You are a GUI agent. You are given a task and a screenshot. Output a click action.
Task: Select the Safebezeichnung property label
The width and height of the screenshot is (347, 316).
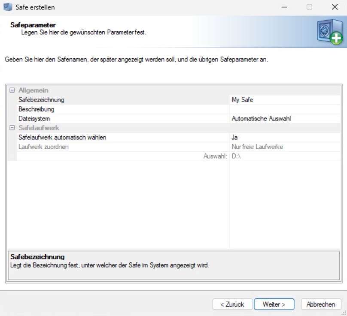tap(41, 100)
